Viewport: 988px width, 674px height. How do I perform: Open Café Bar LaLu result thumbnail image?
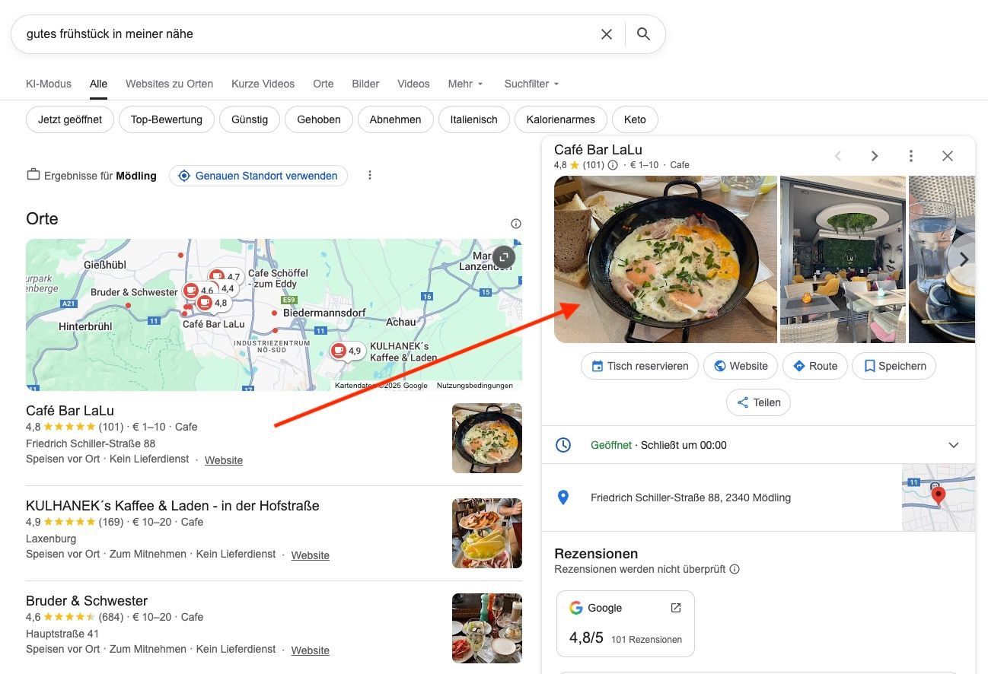pyautogui.click(x=487, y=438)
